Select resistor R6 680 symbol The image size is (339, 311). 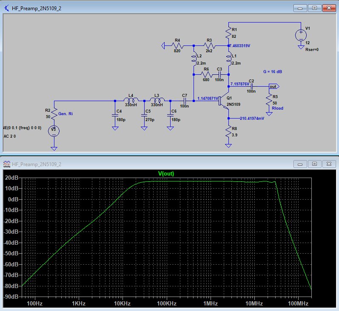pyautogui.click(x=206, y=74)
